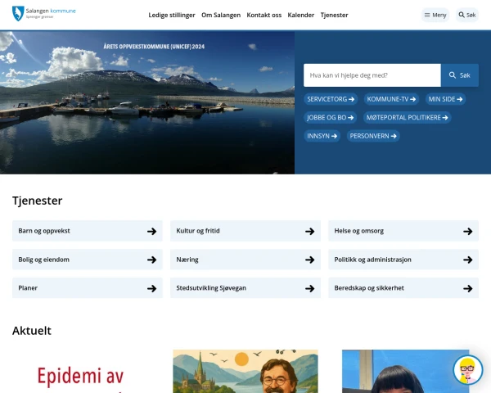Viewport: 491px width, 393px height.
Task: Focus the 'Hva kan vi hjelpe deg med?' field
Action: (x=372, y=75)
